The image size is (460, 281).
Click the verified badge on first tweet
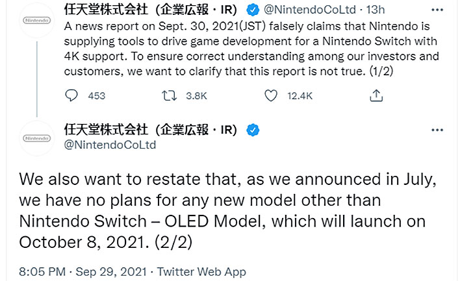[253, 10]
